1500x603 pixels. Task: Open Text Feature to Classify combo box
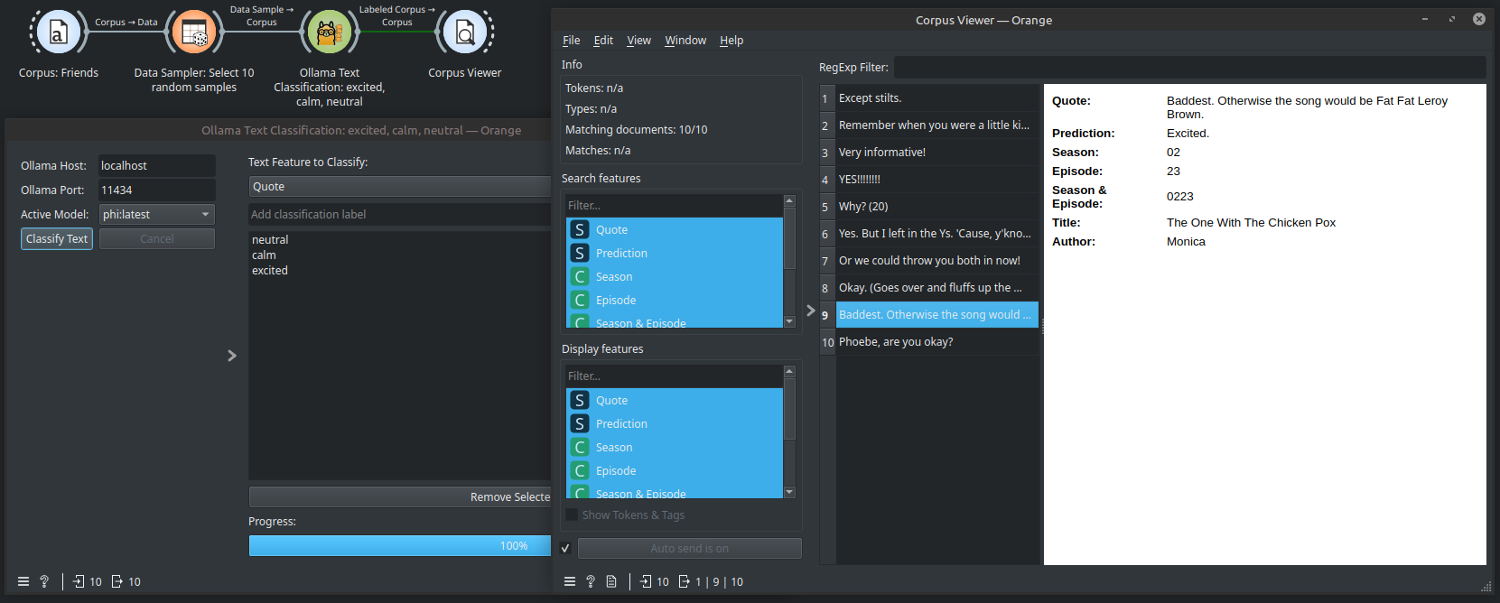click(x=399, y=187)
